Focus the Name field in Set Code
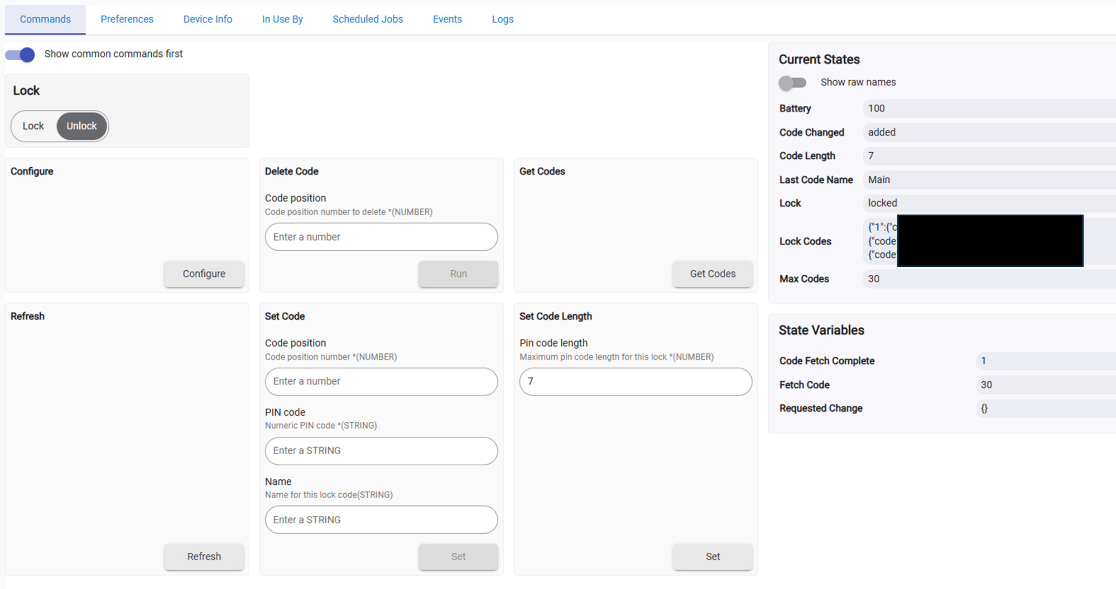Viewport: 1116px width, 589px height. (381, 520)
